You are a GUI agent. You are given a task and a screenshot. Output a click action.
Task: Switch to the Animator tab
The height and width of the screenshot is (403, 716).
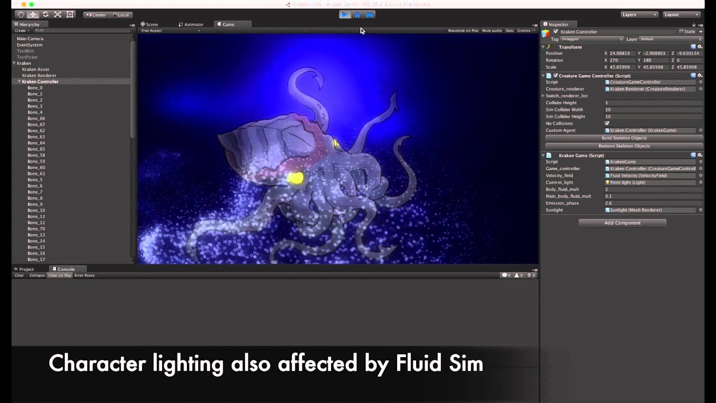[192, 24]
